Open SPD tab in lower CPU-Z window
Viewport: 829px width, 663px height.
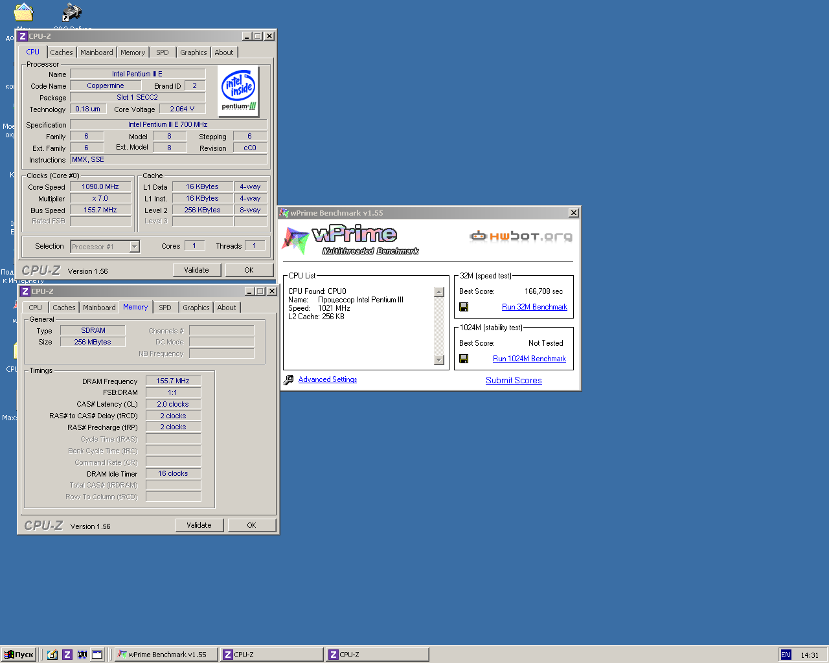[165, 308]
